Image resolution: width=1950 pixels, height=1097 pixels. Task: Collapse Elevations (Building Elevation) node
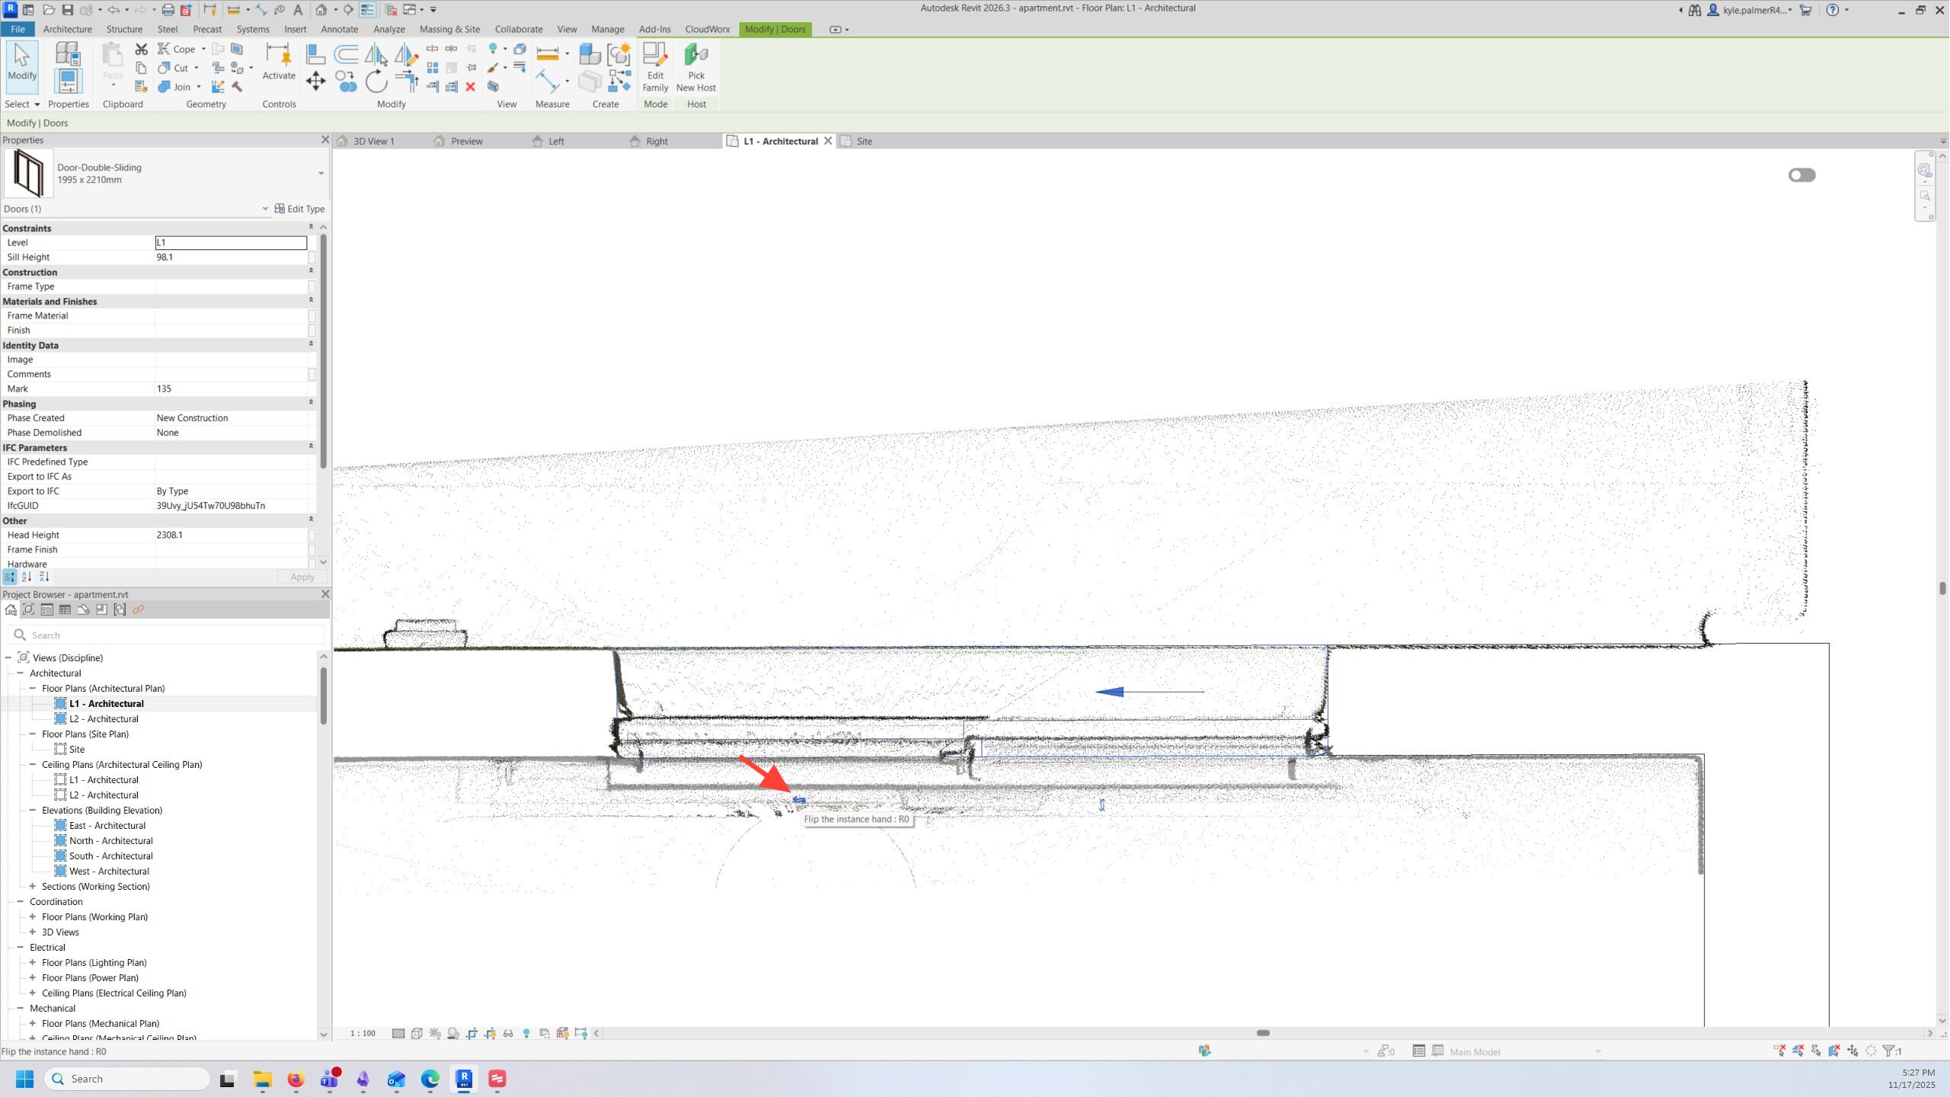pyautogui.click(x=33, y=810)
